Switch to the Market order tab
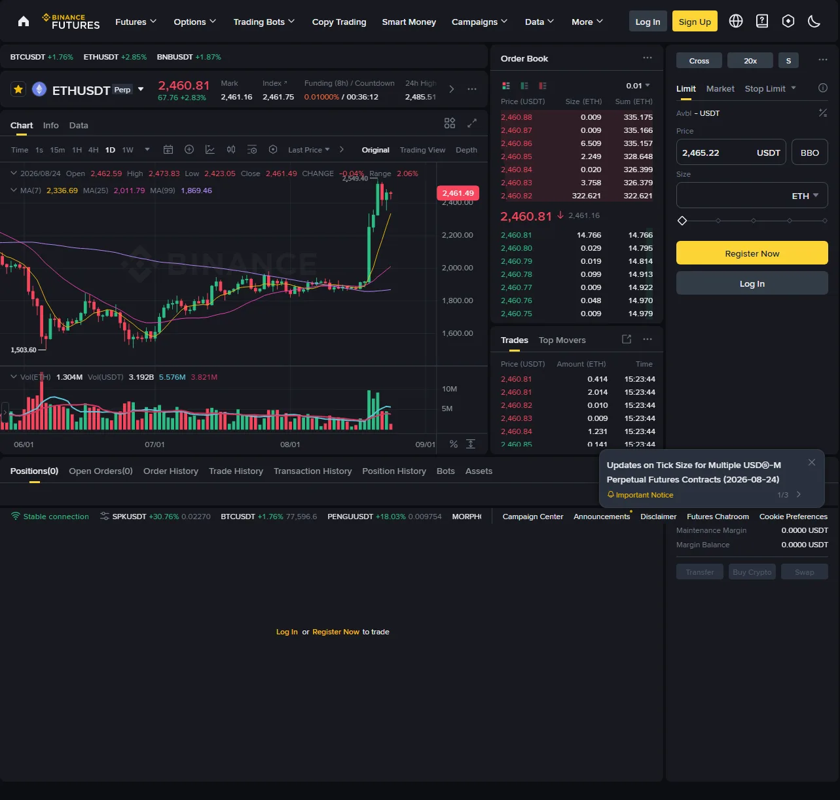Image resolution: width=840 pixels, height=800 pixels. [720, 88]
